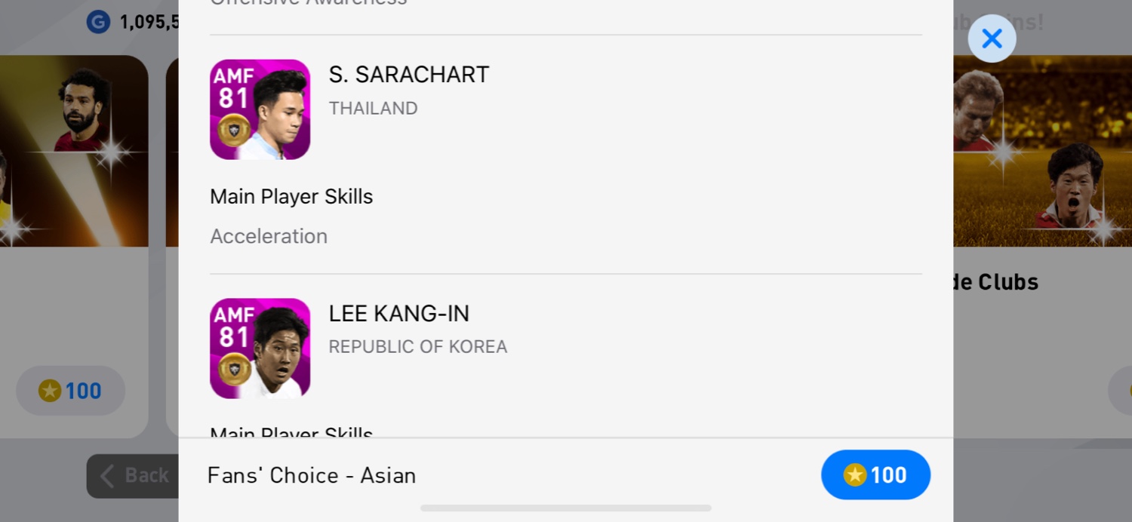
Task: Open Lee Kang-In player card
Action: coord(260,348)
